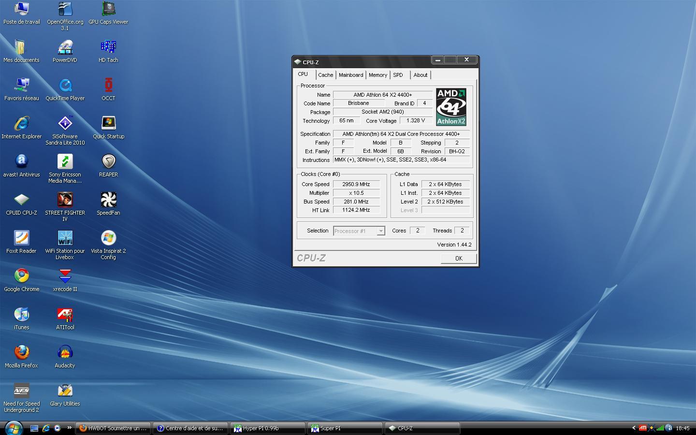Screen dimensions: 696x435
Task: Click Internet Explorer quick launch icon
Action: click(46, 428)
